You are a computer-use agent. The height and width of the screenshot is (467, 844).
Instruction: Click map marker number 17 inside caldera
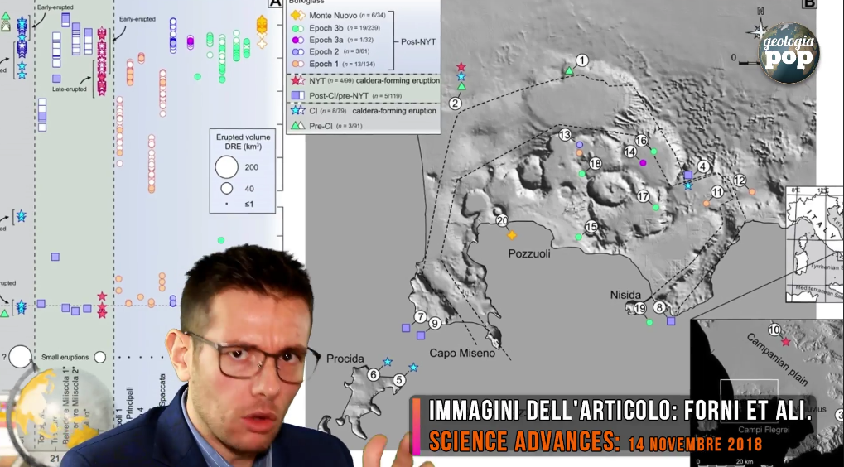tap(642, 196)
